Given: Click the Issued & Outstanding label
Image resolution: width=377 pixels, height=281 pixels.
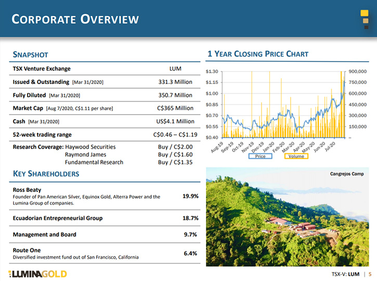Looking at the screenshot, I should coord(41,82).
